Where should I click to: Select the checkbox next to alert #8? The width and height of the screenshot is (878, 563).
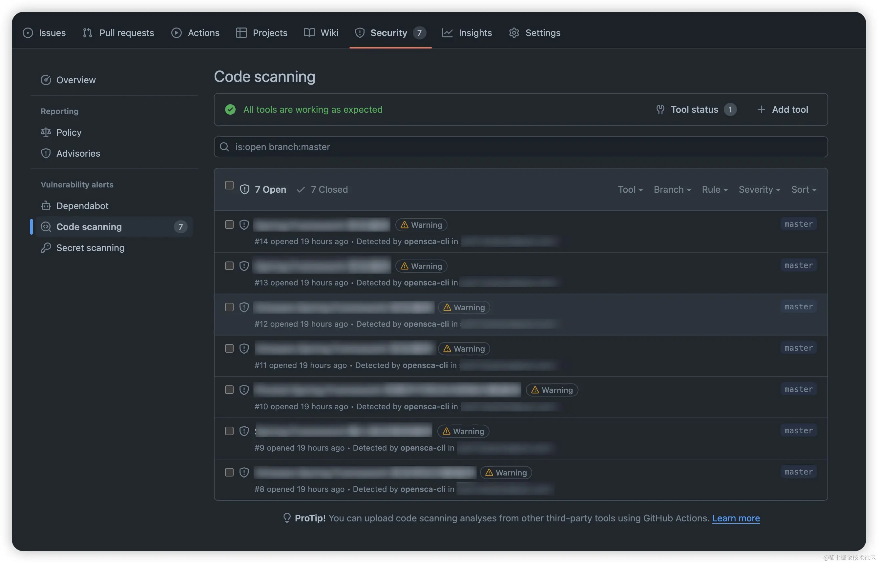(229, 473)
